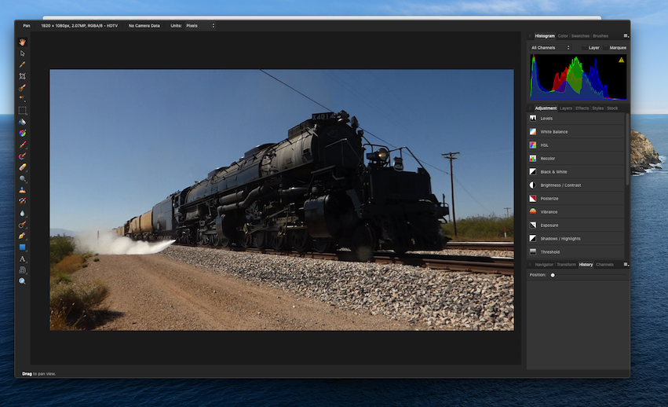This screenshot has width=668, height=407.
Task: Open the Stock tab
Action: [612, 108]
